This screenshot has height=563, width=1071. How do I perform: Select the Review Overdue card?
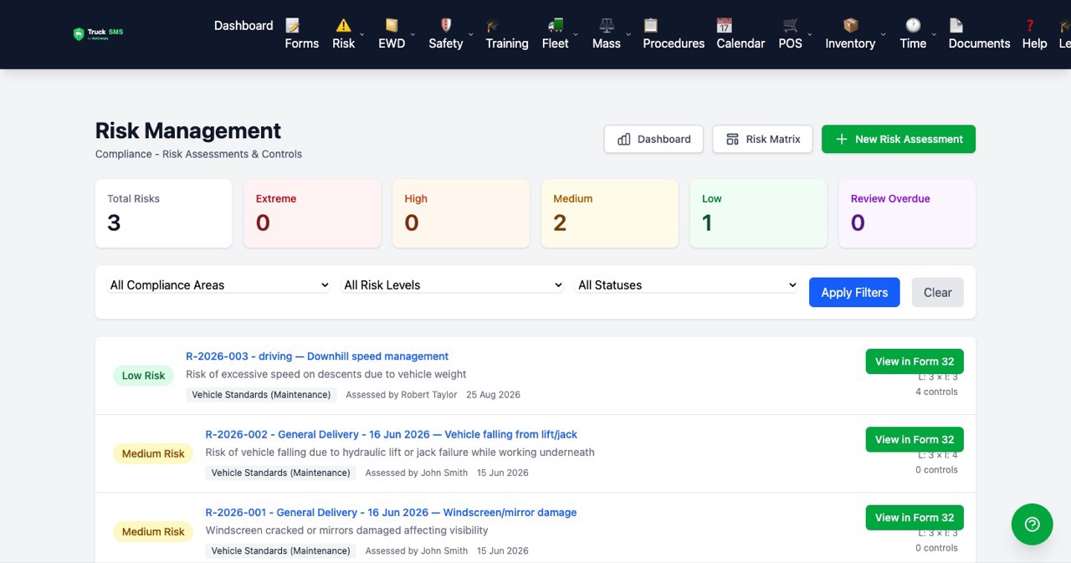click(x=907, y=213)
